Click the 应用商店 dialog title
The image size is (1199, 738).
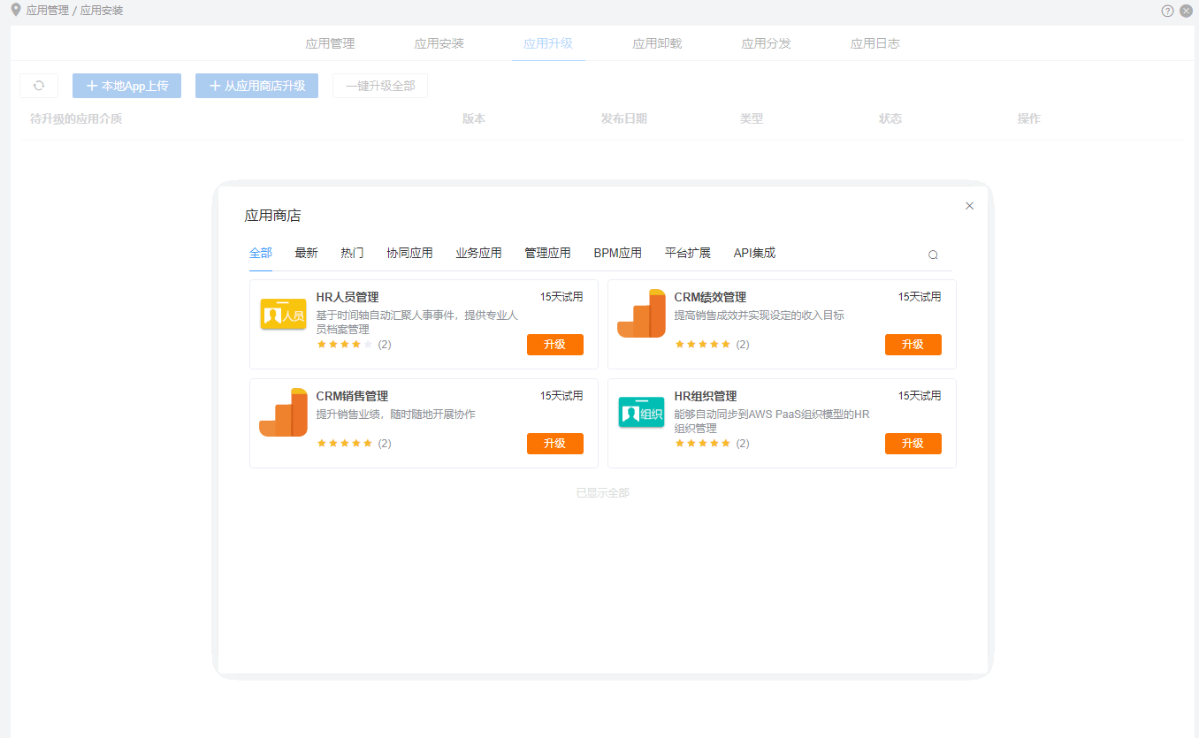click(x=272, y=216)
